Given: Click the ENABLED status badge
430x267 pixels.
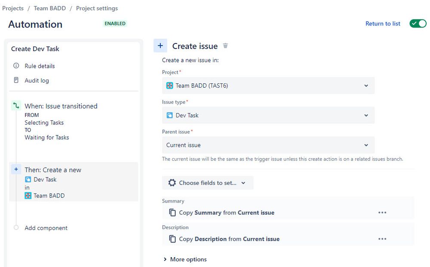Looking at the screenshot, I should [x=115, y=24].
